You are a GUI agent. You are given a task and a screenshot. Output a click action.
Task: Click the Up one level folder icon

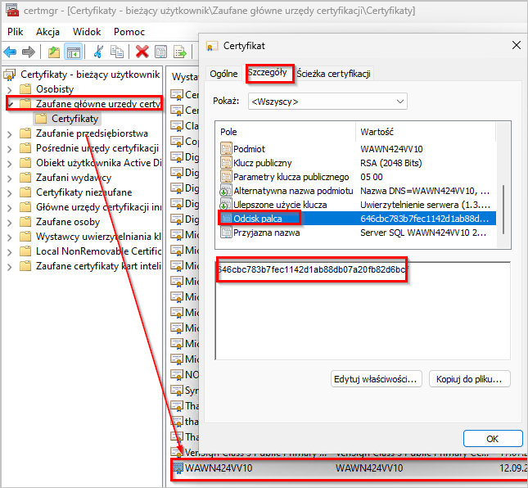pyautogui.click(x=53, y=52)
